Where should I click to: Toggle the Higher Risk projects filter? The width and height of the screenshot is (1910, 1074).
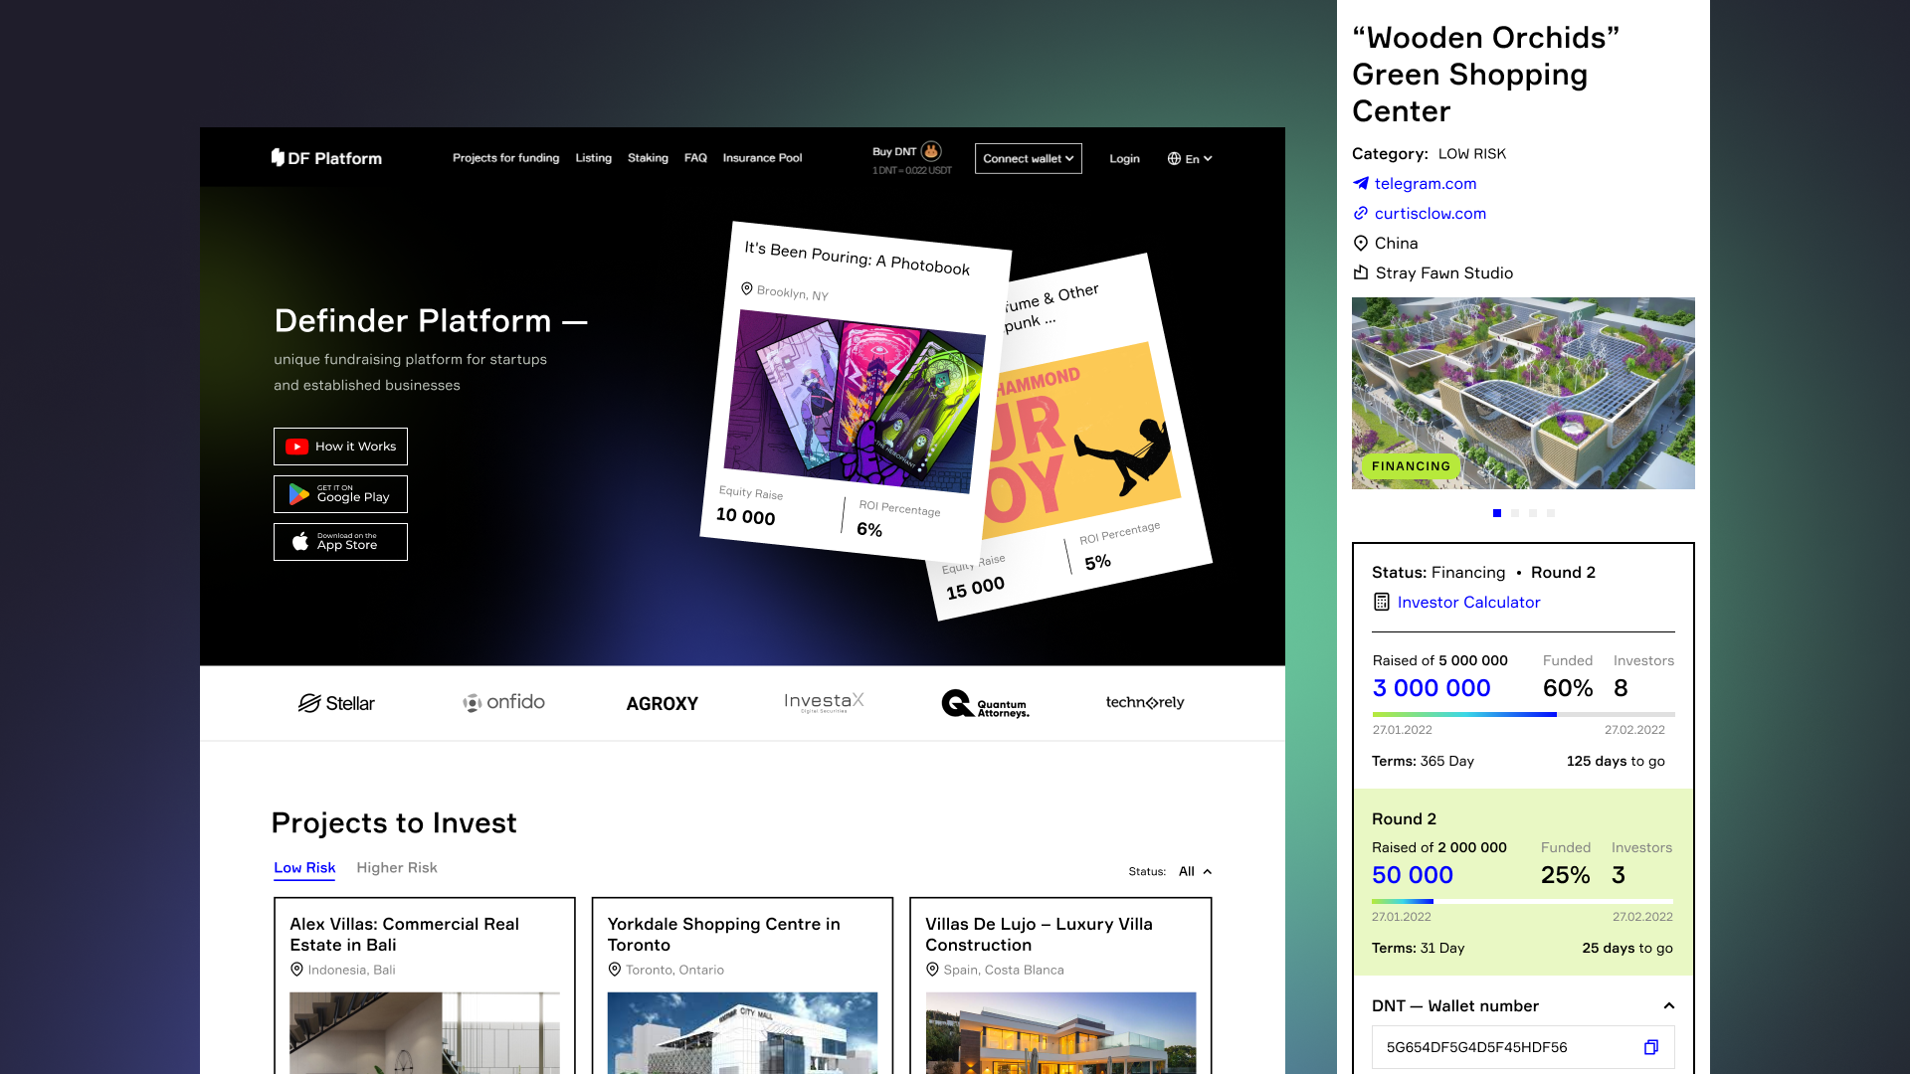[398, 867]
